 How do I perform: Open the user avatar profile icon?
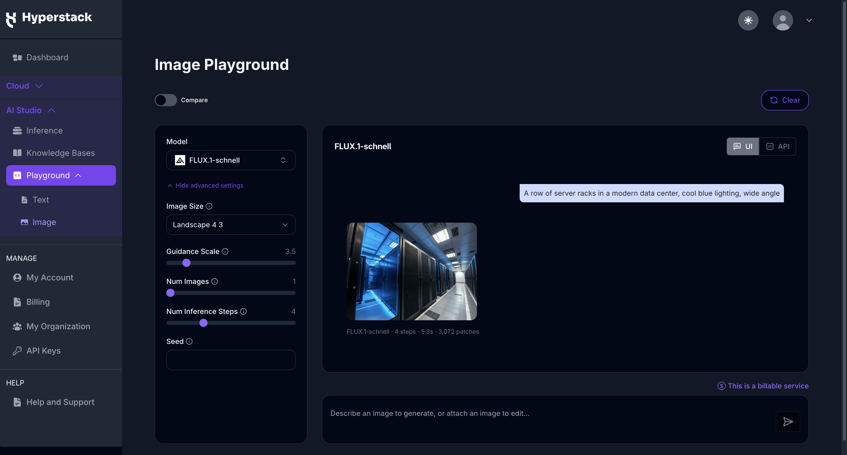(x=783, y=20)
